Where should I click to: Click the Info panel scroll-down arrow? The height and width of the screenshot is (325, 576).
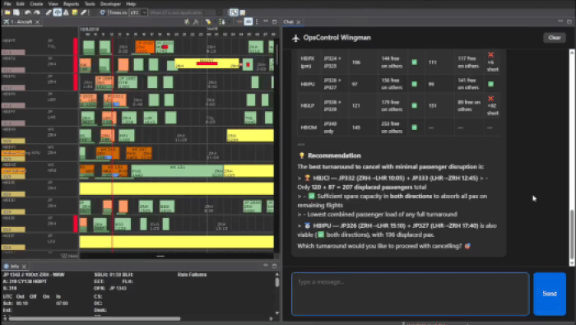(277, 313)
